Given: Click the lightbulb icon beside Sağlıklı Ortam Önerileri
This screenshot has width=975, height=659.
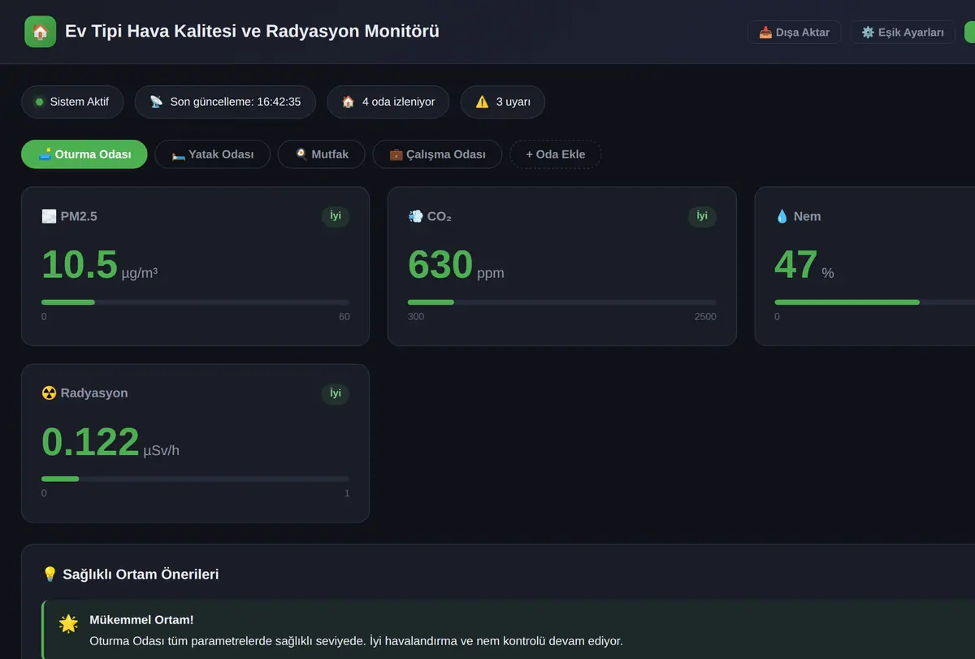Looking at the screenshot, I should click(50, 574).
